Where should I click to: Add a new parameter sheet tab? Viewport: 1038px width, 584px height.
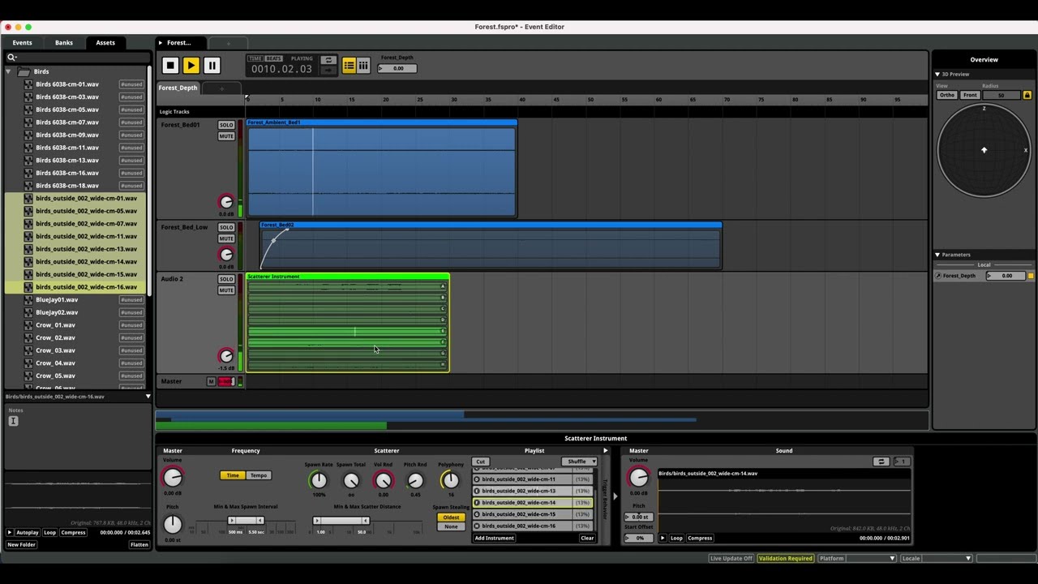pyautogui.click(x=221, y=88)
